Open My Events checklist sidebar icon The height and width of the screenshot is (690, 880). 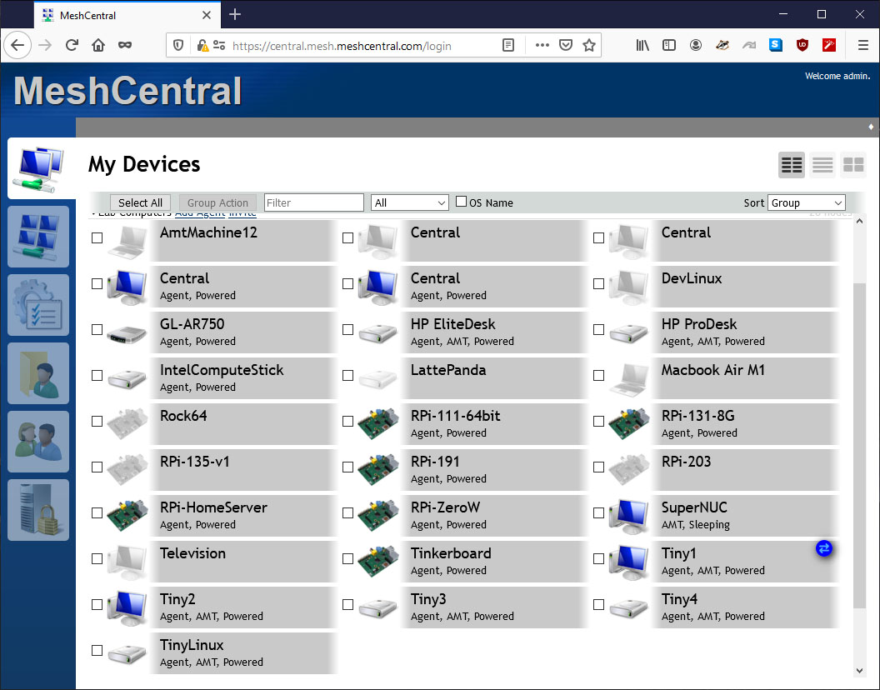[38, 305]
